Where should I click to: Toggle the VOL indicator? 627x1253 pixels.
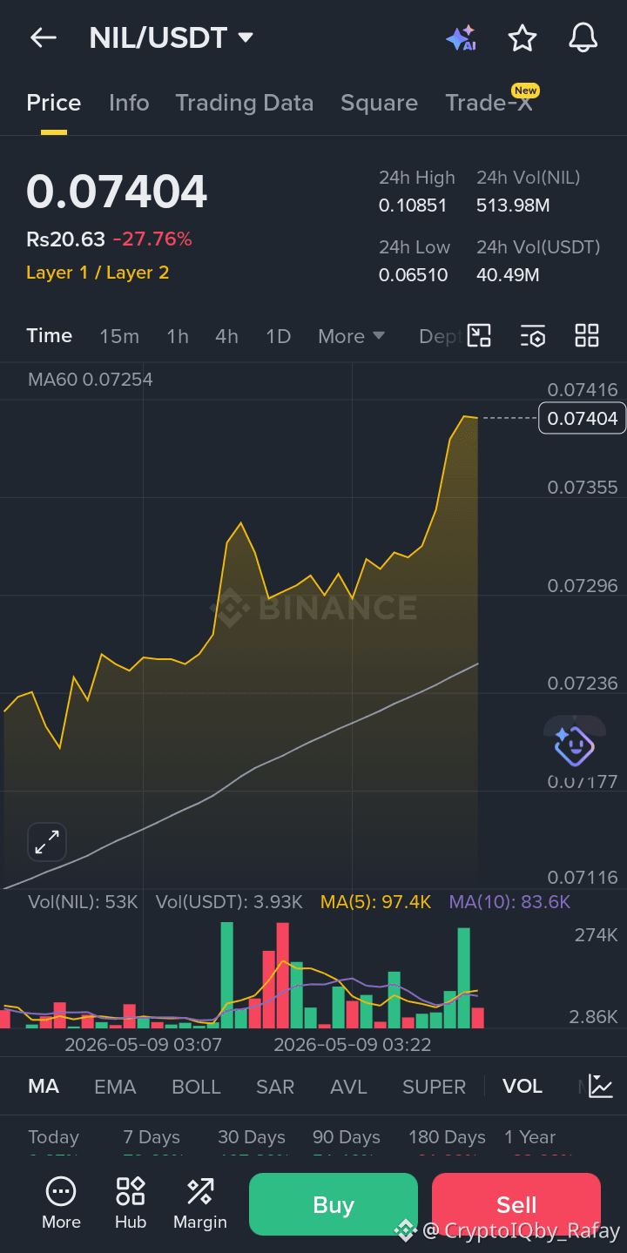pos(522,1087)
